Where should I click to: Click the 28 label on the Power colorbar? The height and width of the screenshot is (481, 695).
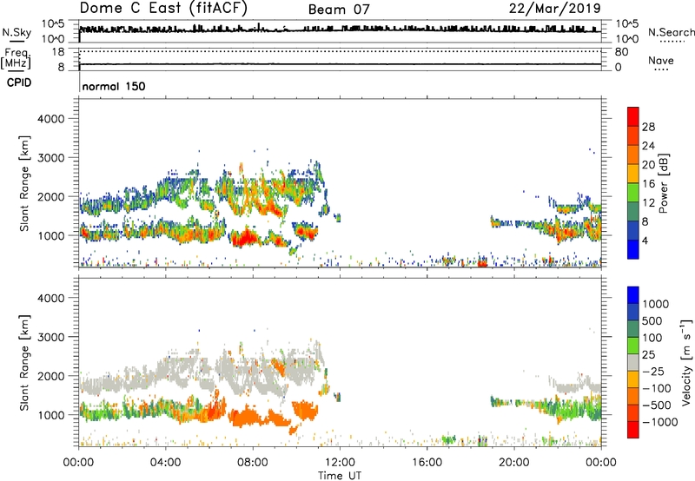[x=648, y=127]
